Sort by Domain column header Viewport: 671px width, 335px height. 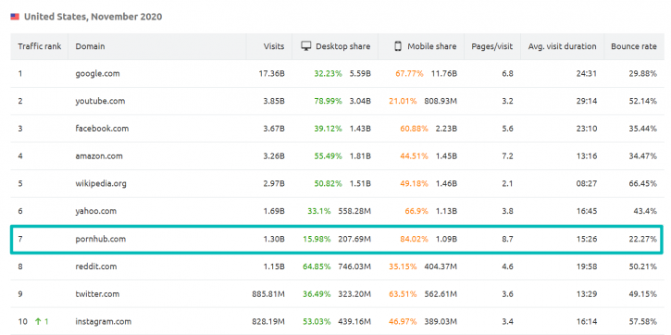click(x=91, y=46)
